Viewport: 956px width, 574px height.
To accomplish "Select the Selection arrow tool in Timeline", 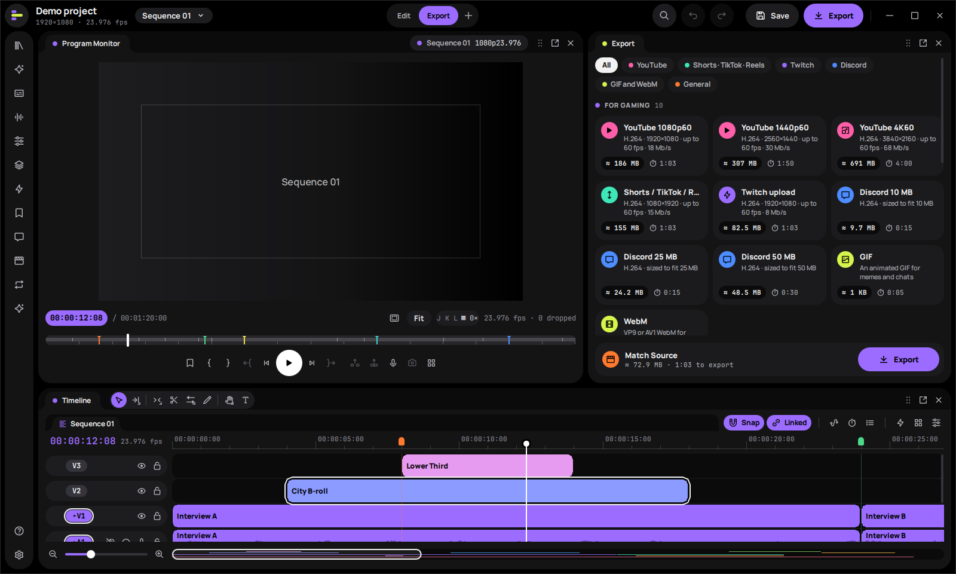I will pos(119,401).
